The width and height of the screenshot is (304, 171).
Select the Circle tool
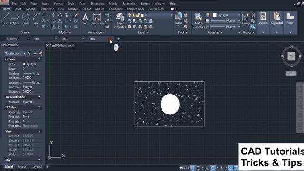pyautogui.click(x=26, y=19)
